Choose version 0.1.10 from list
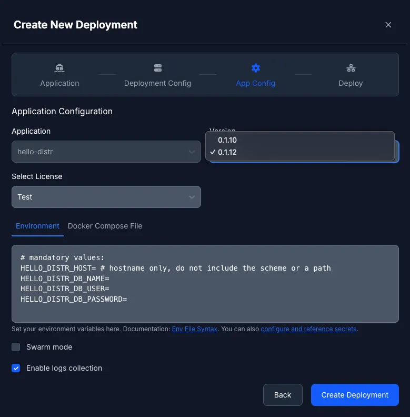Viewport: 410px width, 417px height. [x=300, y=140]
